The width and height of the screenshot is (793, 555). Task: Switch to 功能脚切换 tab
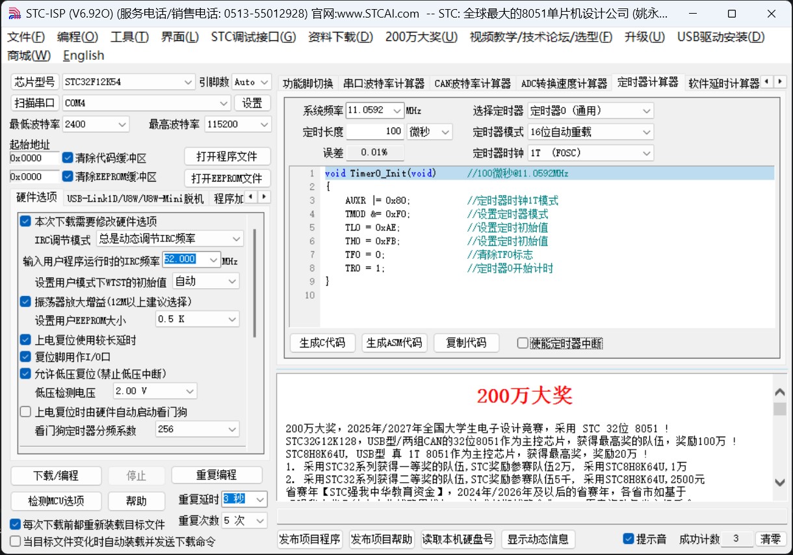(307, 83)
